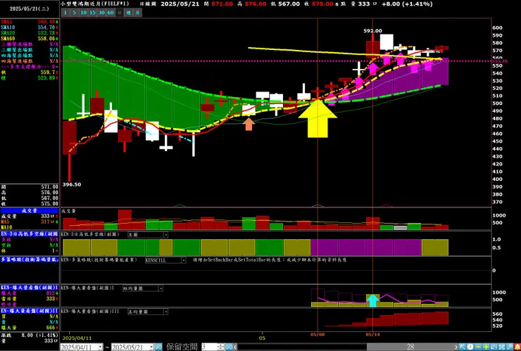Viewport: 521px width, 351px height.
Task: Click the 保留空間 number input showing 3
Action: 209,347
